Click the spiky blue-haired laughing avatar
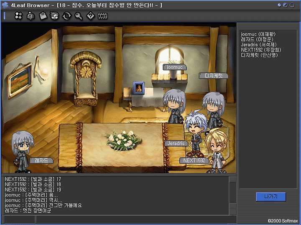The height and width of the screenshot is (225, 301). point(196,133)
